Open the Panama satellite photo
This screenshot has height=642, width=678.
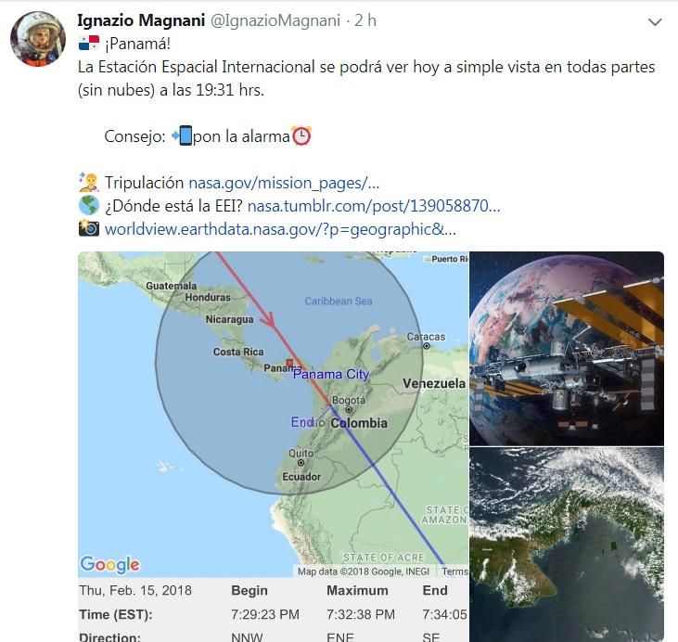tap(566, 544)
